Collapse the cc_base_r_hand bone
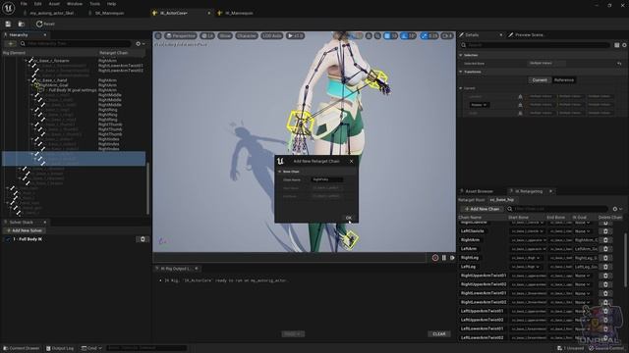The width and height of the screenshot is (629, 353). pyautogui.click(x=29, y=80)
